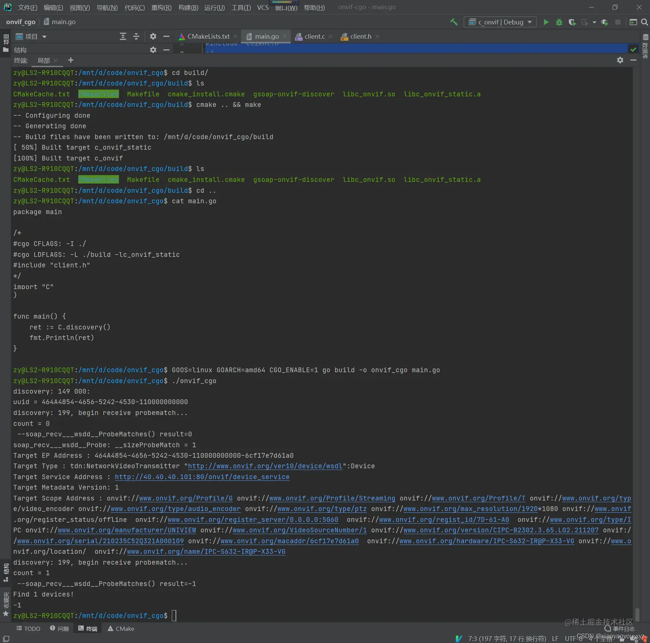Click expand all icon in project panel
Viewport: 650px width, 643px height.
point(123,37)
